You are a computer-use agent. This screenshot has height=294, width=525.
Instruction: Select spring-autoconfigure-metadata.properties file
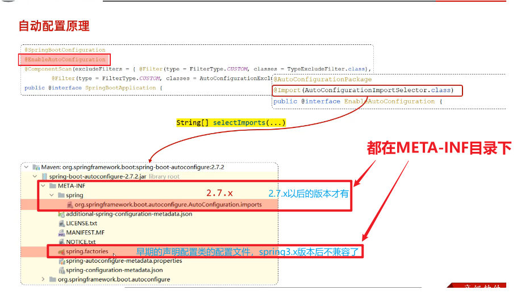(124, 260)
